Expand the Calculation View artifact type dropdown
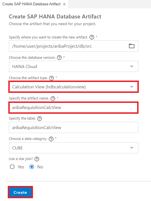The image size is (151, 201). click(x=73, y=87)
